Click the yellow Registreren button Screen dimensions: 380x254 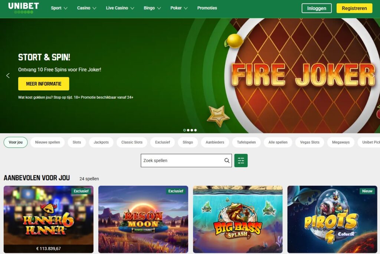(x=354, y=8)
